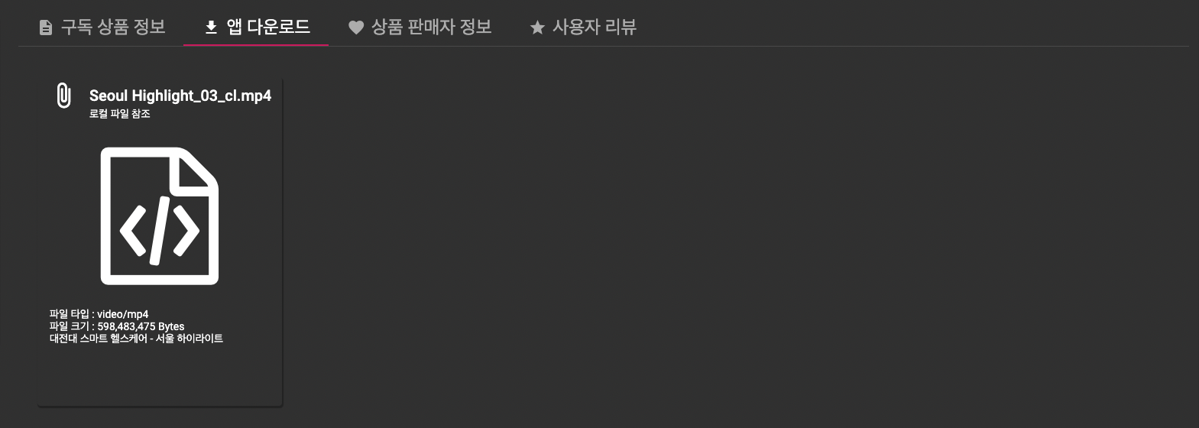Click the </> code symbol in file icon
The width and height of the screenshot is (1199, 428).
pyautogui.click(x=160, y=232)
